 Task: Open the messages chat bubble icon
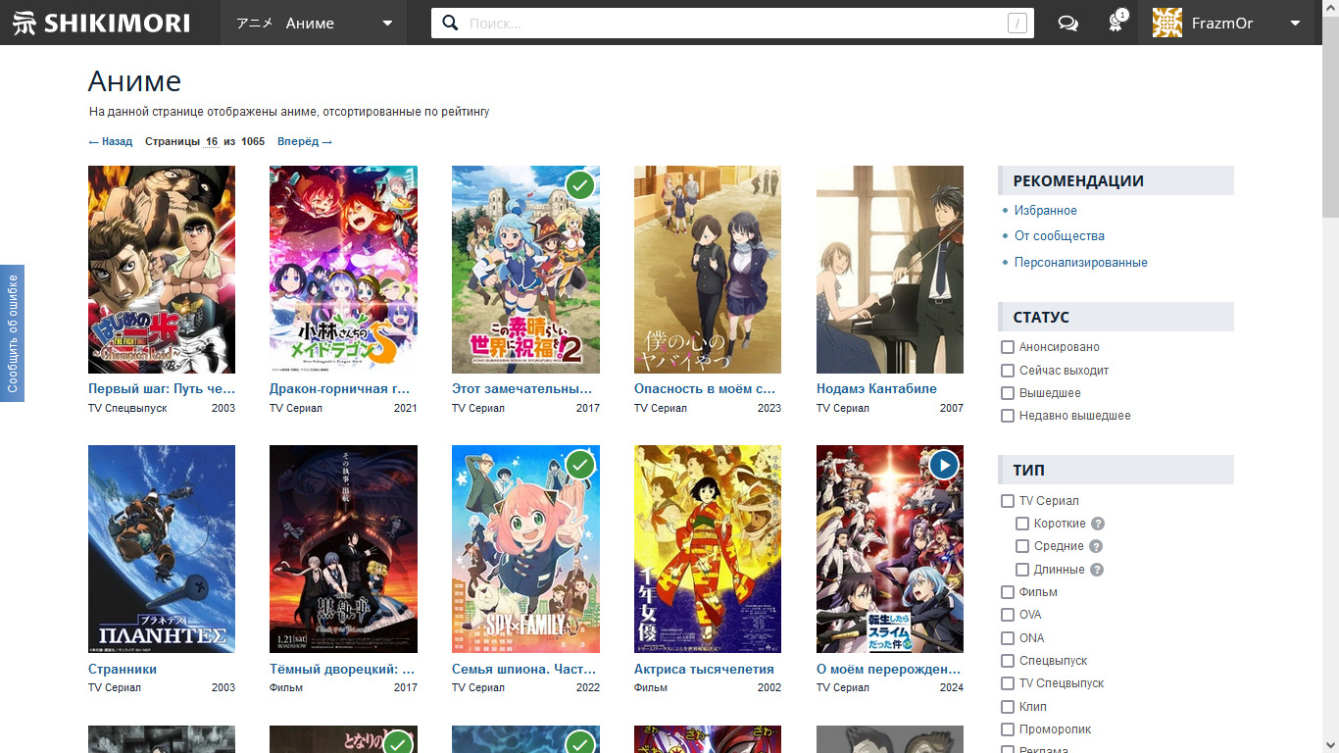[x=1067, y=24]
